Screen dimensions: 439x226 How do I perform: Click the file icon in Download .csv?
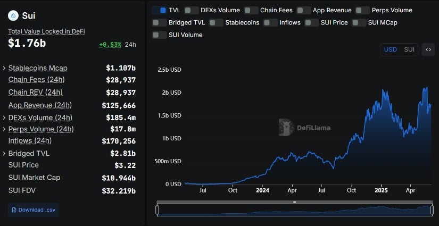[14, 210]
